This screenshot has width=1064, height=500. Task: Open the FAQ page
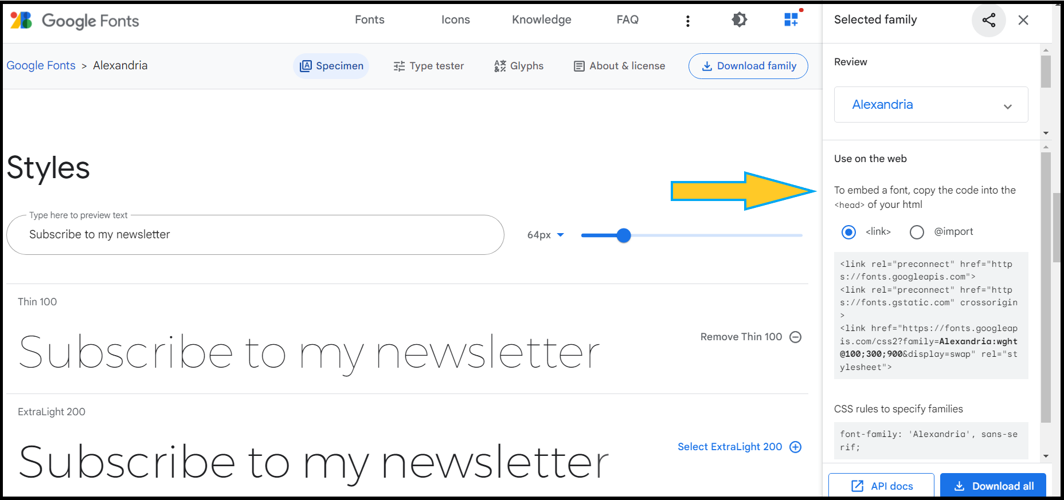627,19
